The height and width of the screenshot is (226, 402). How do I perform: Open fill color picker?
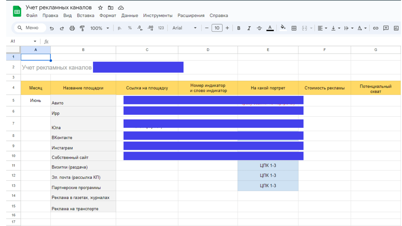coord(283,28)
